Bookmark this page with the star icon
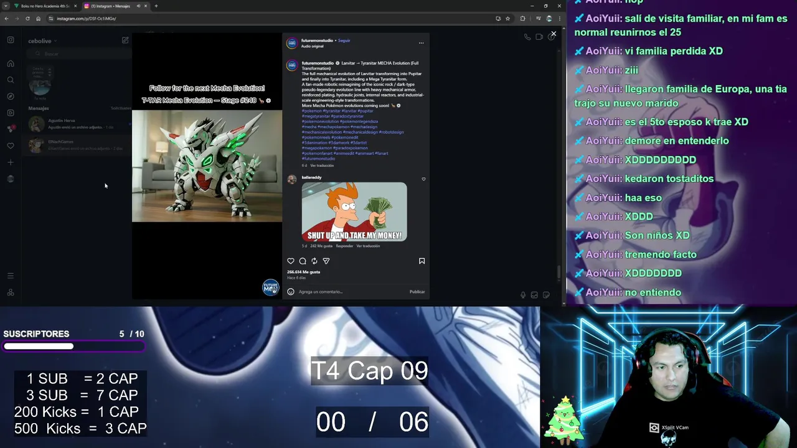The image size is (797, 448). [507, 19]
